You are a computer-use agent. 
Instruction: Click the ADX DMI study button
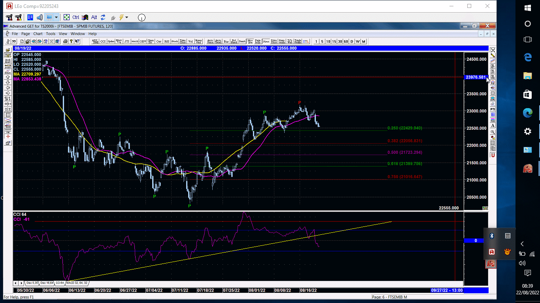[x=95, y=41]
